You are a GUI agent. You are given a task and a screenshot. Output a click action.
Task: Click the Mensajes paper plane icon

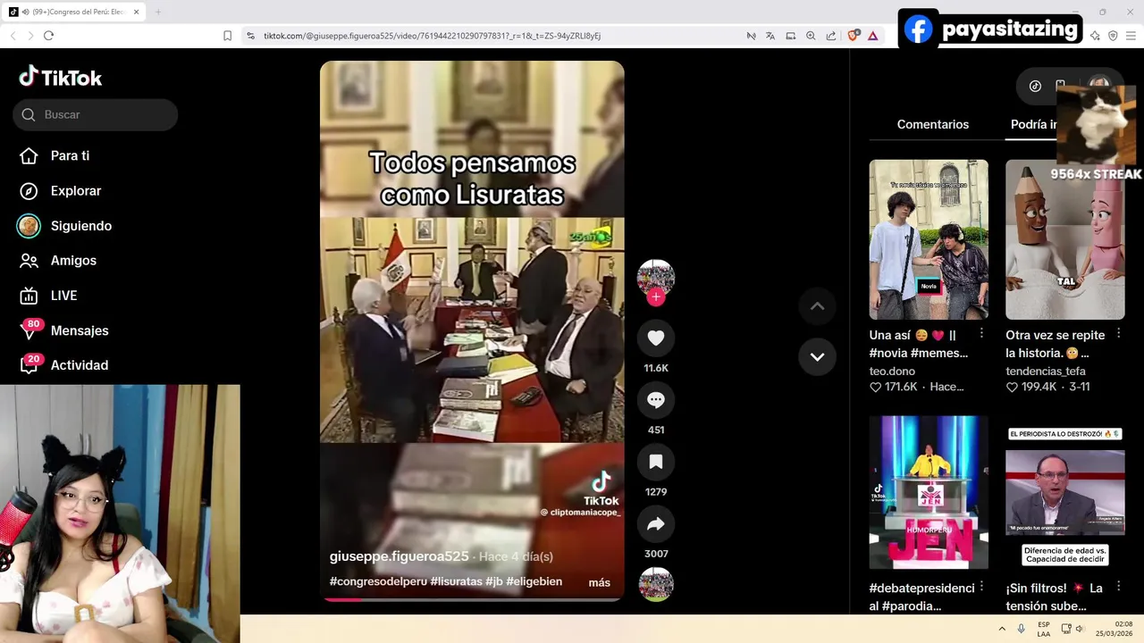click(29, 331)
